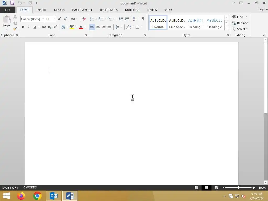The height and width of the screenshot is (201, 268).
Task: Decrease font size with Shrink Font icon
Action: point(65,19)
